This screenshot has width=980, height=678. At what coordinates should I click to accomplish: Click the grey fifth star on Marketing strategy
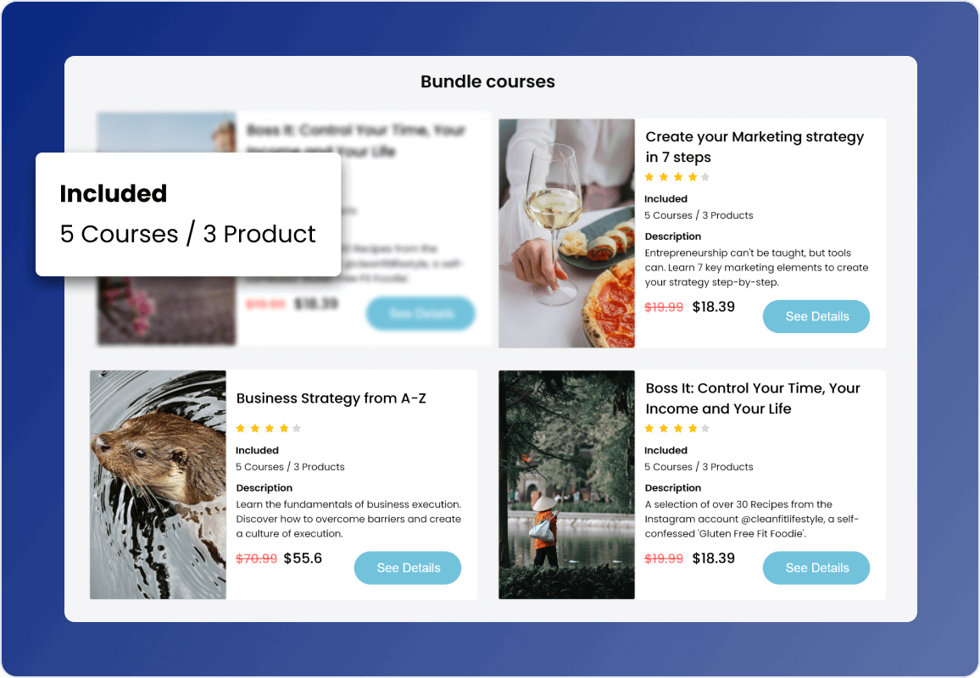coord(705,177)
